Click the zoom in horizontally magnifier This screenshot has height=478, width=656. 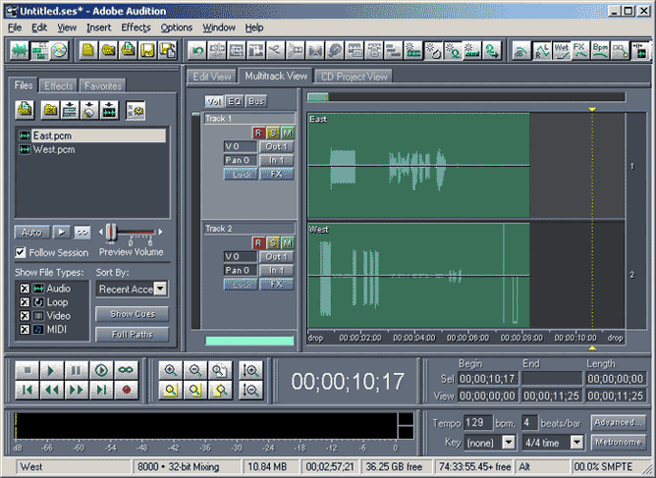[x=170, y=370]
